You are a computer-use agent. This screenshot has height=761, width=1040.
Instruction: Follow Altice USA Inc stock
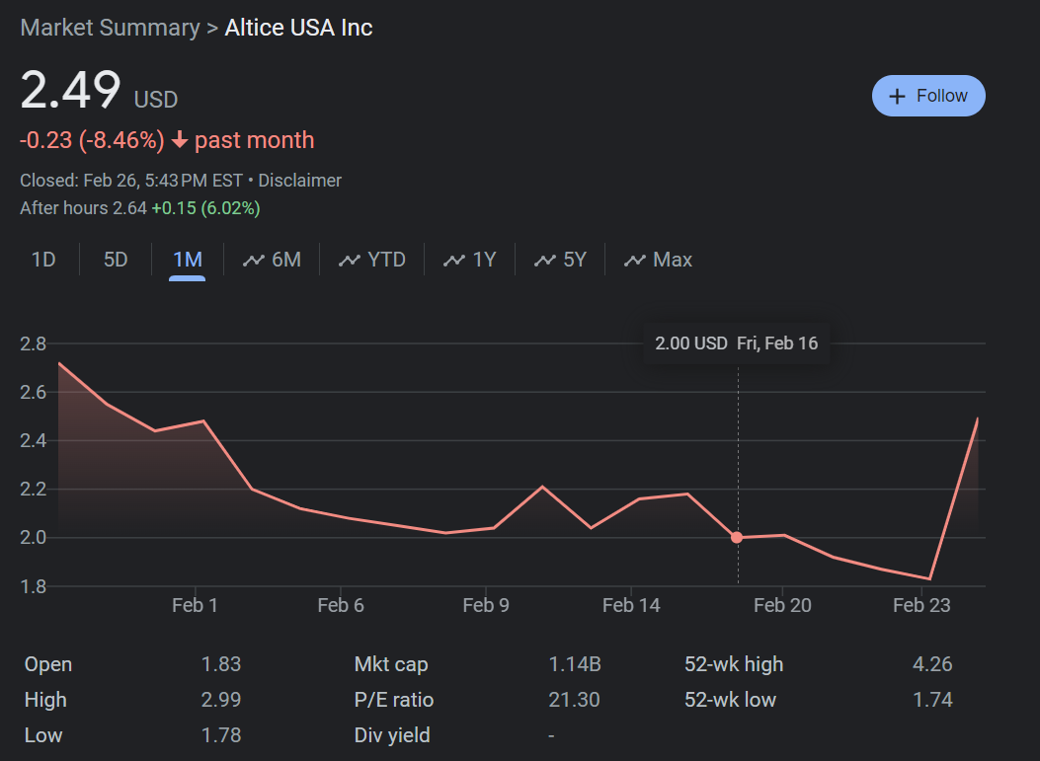928,96
